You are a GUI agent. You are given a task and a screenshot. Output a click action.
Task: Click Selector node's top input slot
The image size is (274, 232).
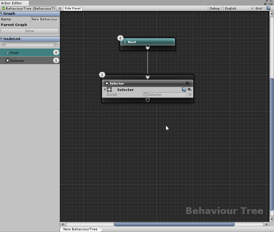click(x=148, y=77)
